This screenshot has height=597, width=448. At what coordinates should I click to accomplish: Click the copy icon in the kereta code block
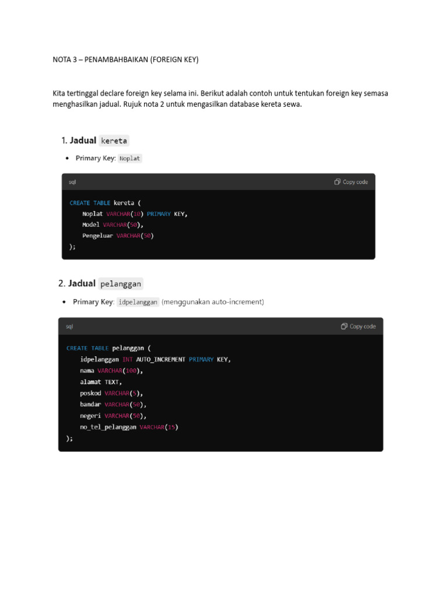click(337, 182)
